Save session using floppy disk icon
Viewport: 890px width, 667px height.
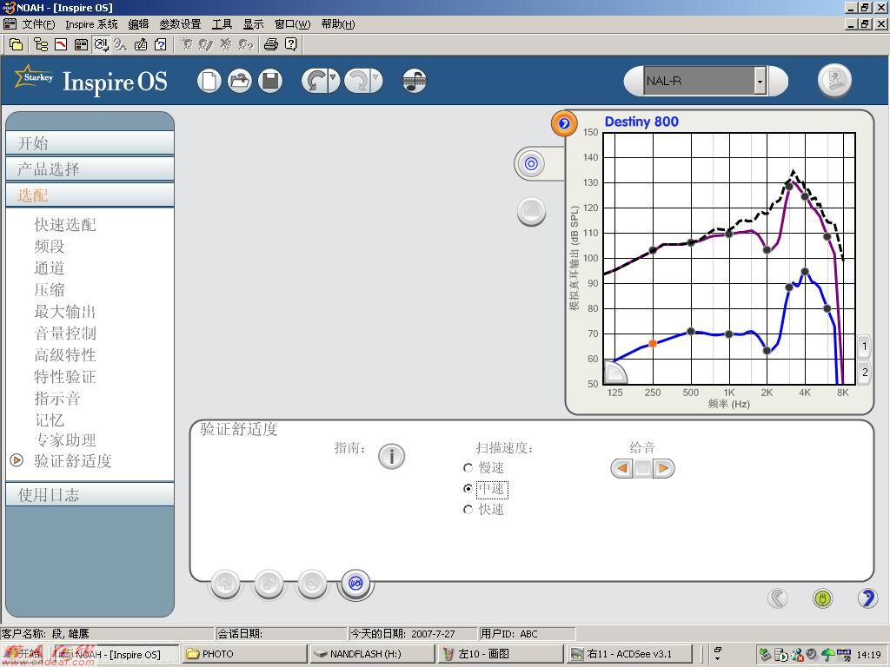(270, 81)
